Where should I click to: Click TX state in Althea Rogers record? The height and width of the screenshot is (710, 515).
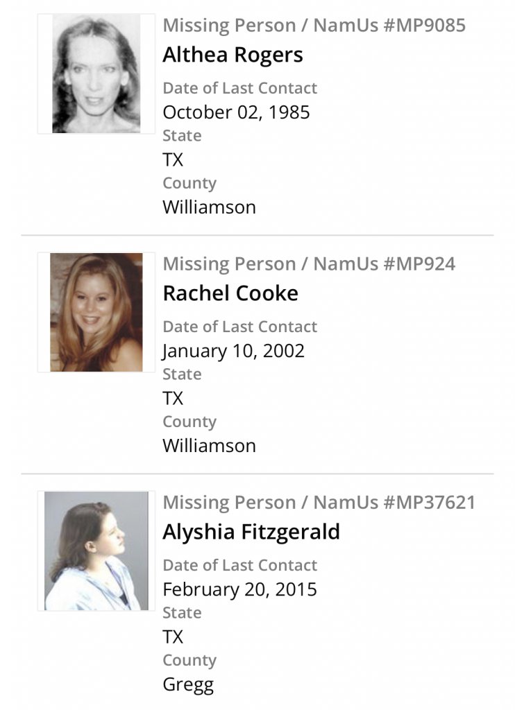(173, 159)
